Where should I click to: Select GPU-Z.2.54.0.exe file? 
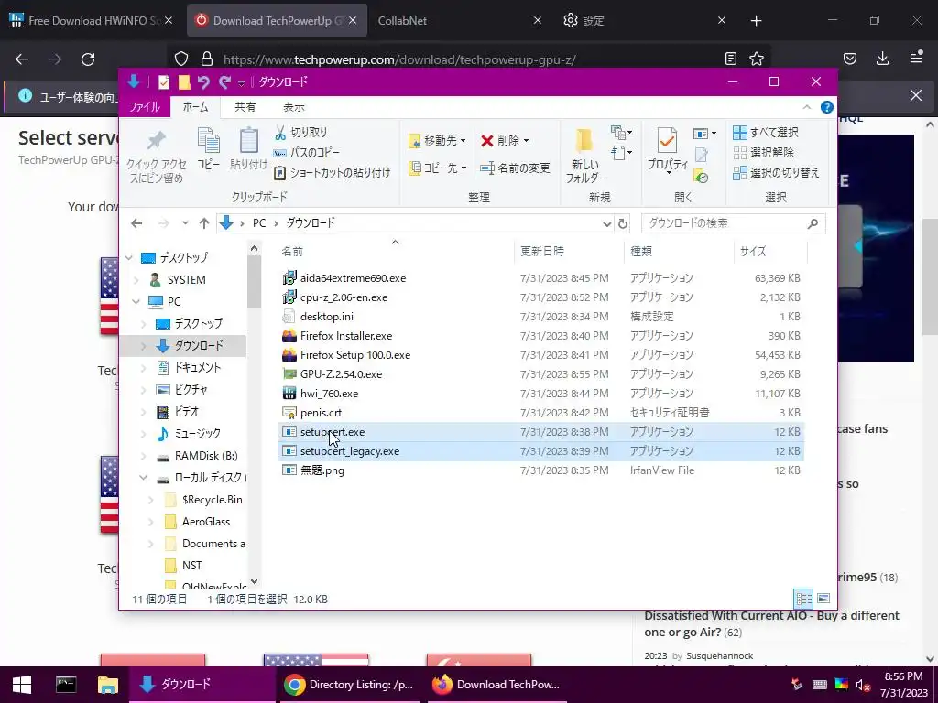click(540, 374)
